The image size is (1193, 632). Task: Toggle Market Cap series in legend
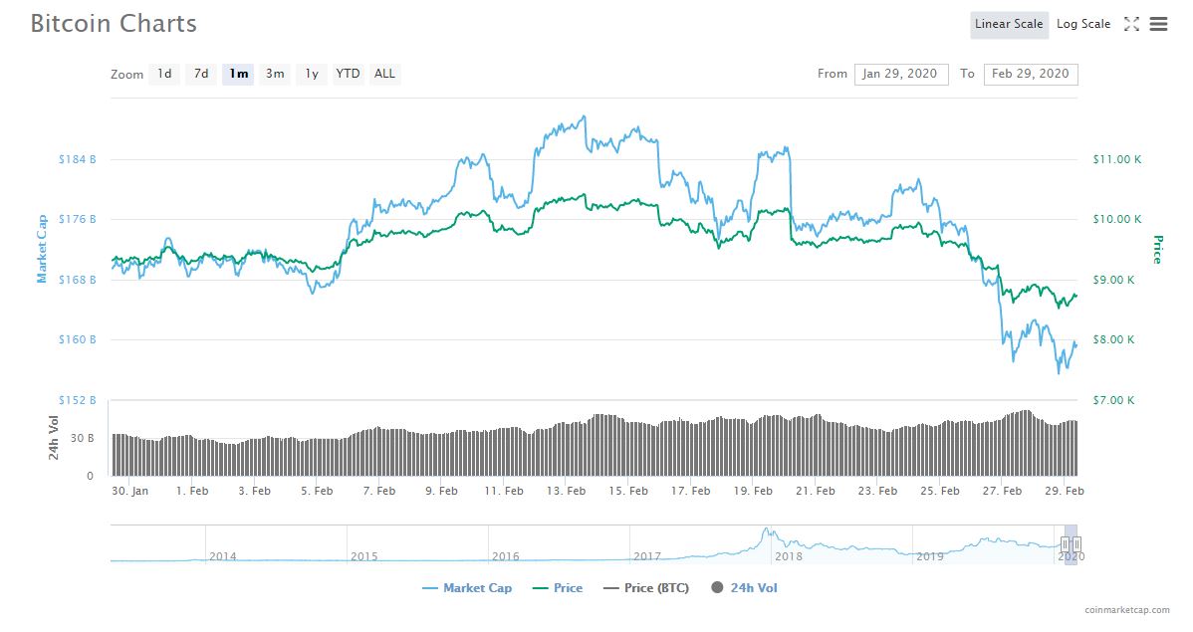point(467,588)
